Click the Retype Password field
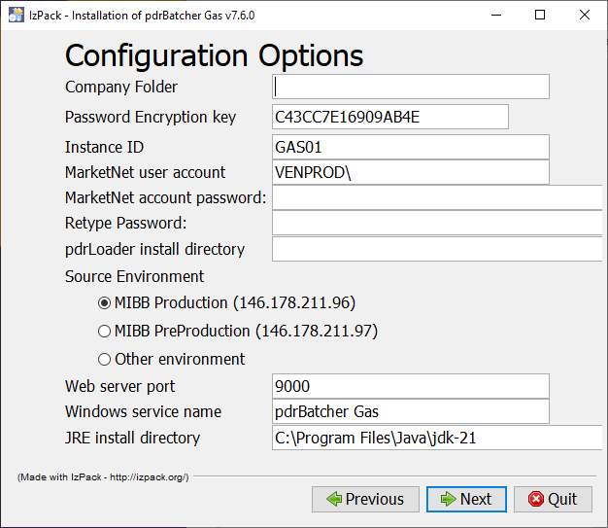 [x=437, y=223]
